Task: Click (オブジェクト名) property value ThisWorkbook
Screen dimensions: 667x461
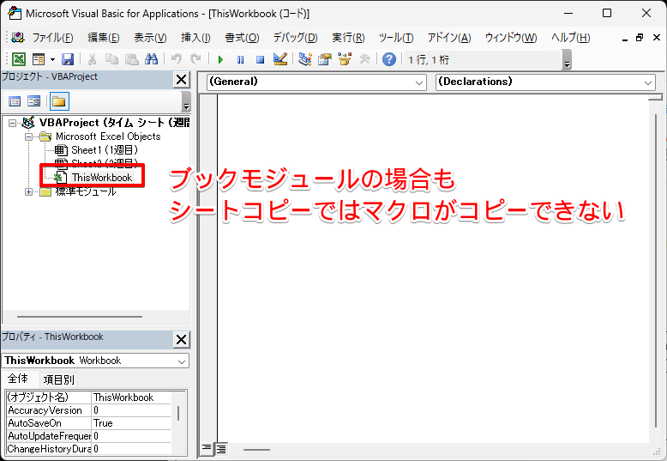Action: click(x=131, y=397)
